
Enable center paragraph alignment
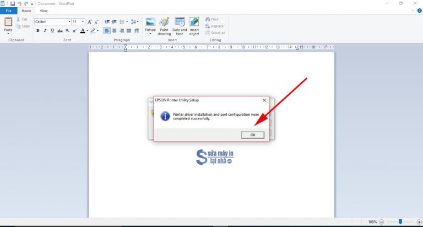[115, 31]
